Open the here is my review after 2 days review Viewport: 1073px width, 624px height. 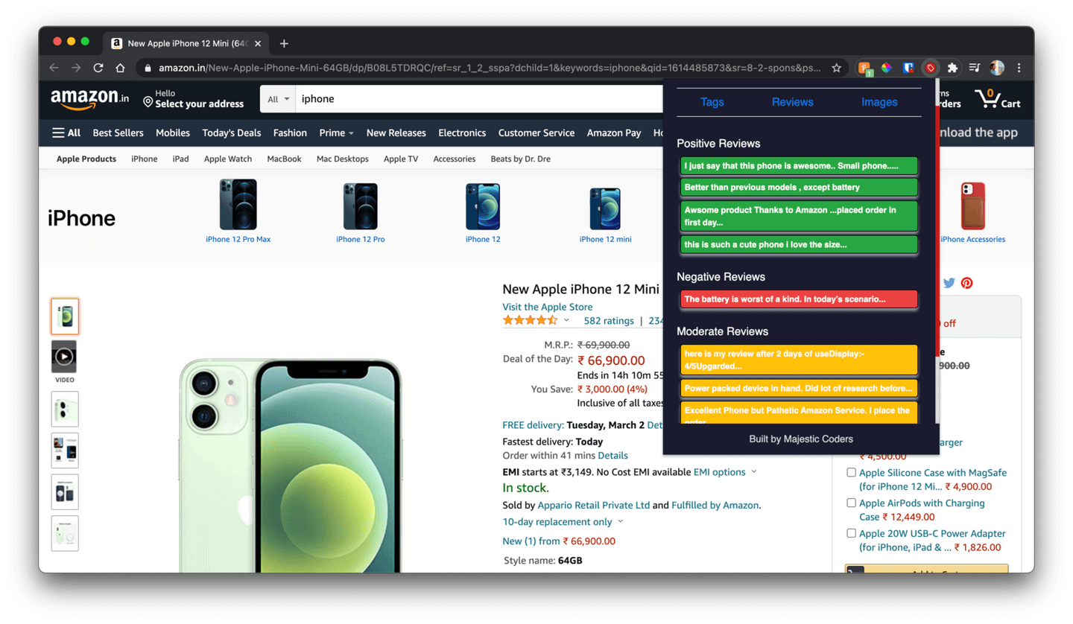799,360
